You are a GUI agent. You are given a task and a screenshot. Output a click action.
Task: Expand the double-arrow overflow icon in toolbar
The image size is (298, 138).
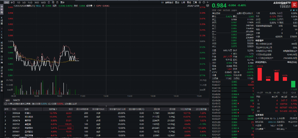click(207, 2)
